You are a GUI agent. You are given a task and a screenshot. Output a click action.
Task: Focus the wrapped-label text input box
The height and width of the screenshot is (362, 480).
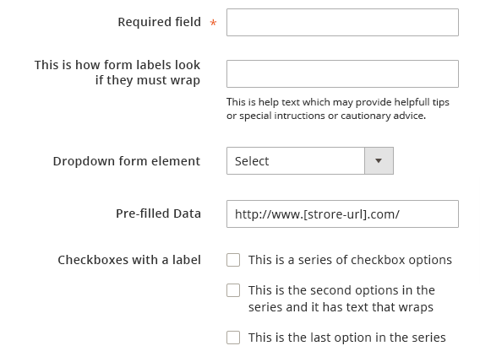tap(342, 73)
